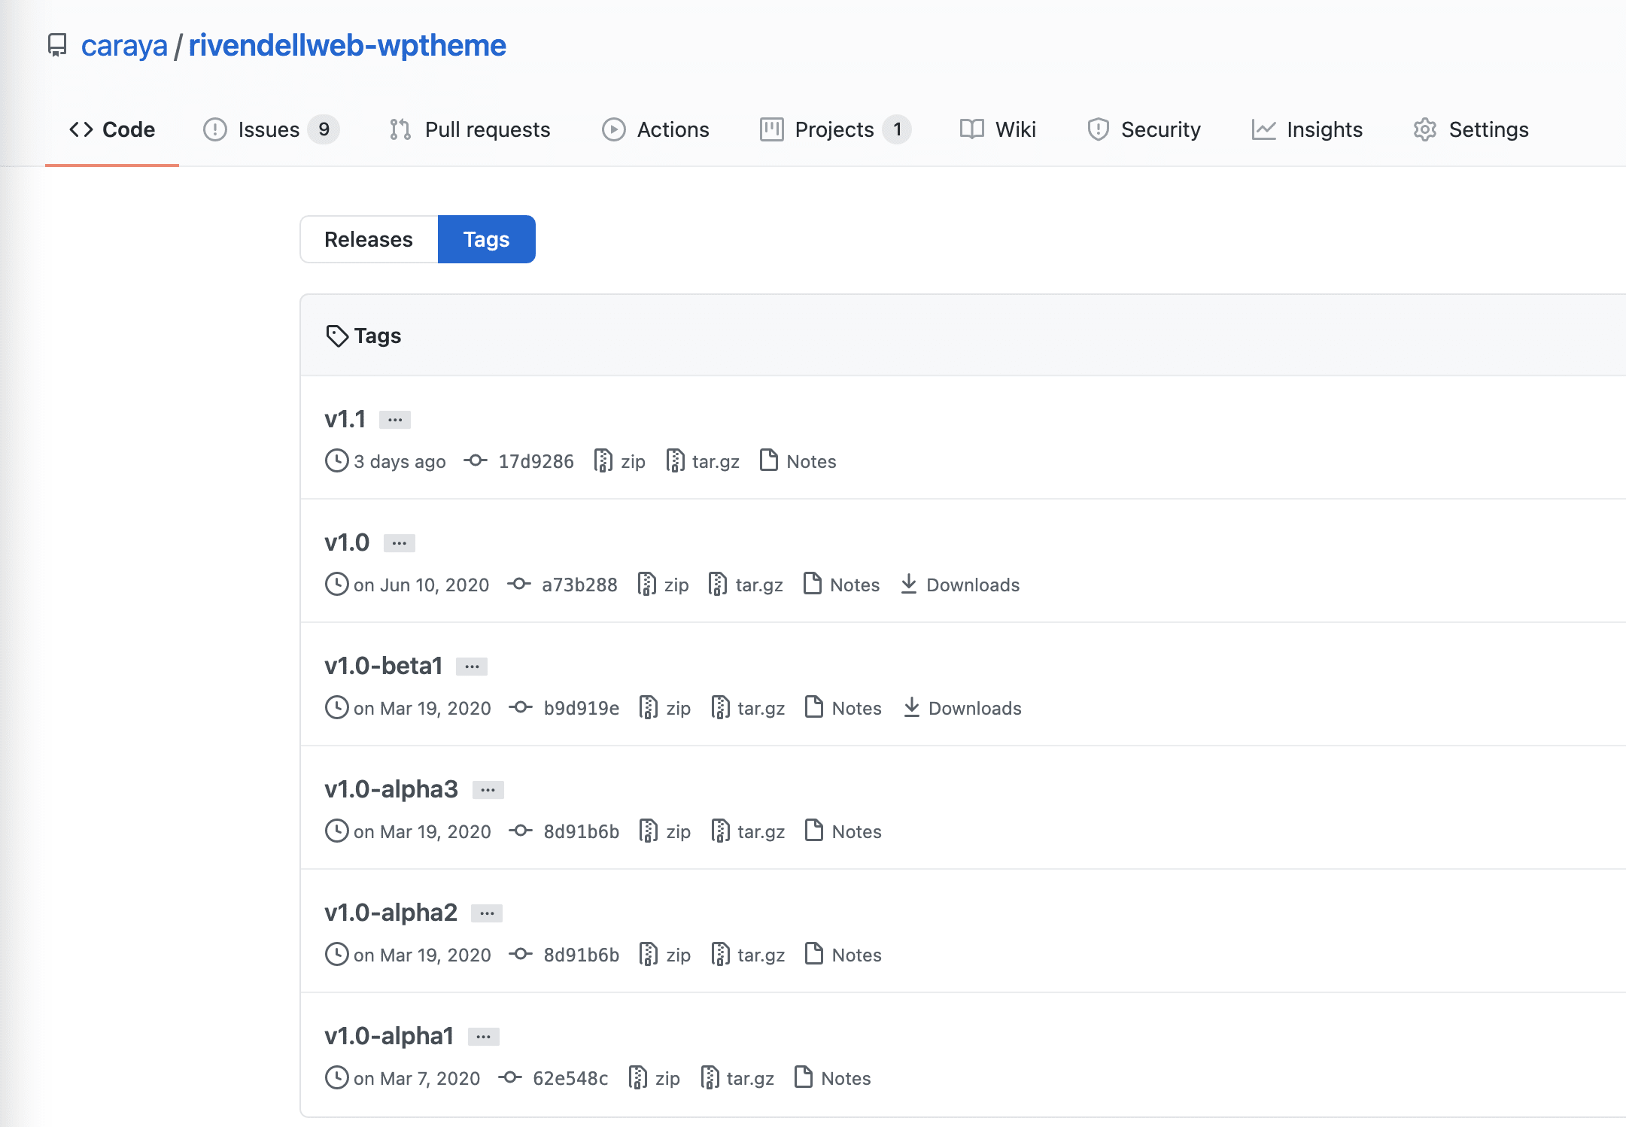The image size is (1626, 1127).
Task: Download the v1.0-alpha1 tar.gz archive
Action: (737, 1078)
